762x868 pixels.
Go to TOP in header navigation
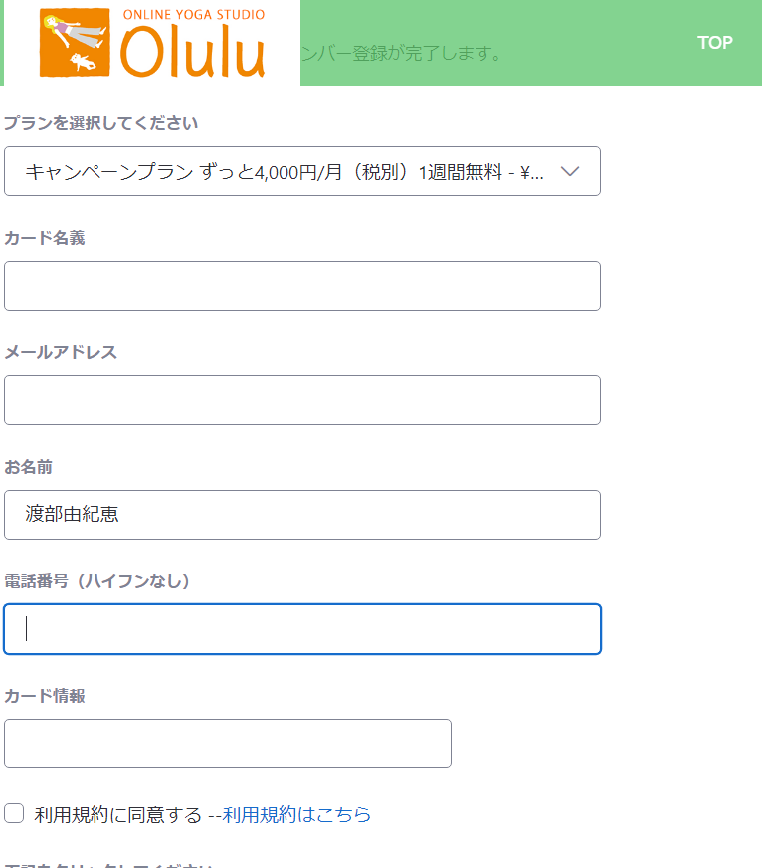coord(714,43)
